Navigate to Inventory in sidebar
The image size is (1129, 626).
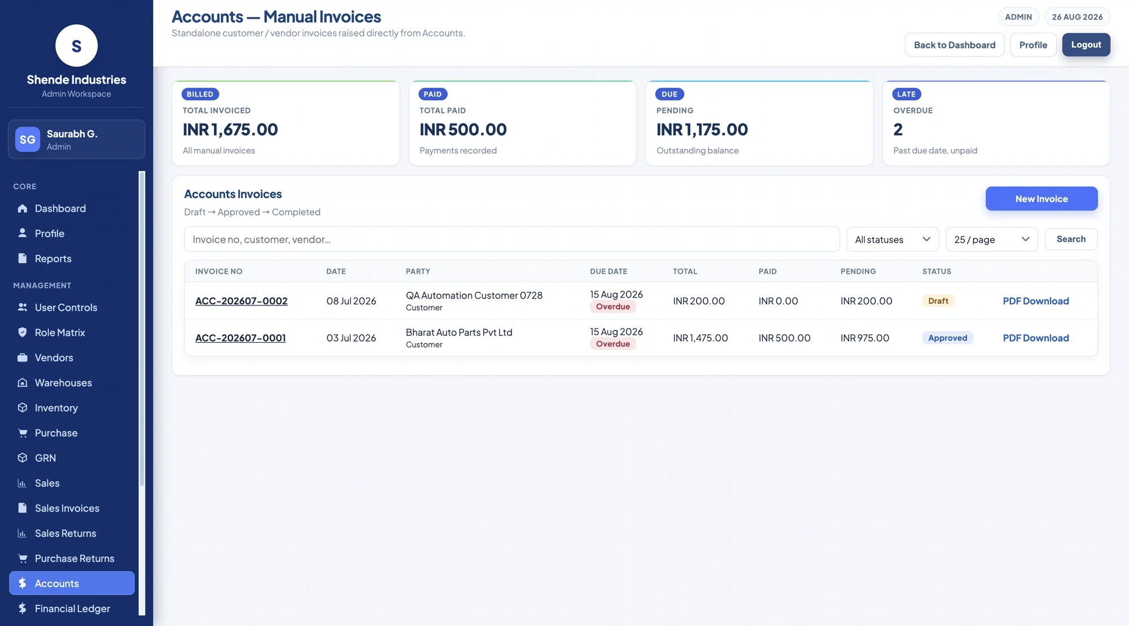(72, 408)
